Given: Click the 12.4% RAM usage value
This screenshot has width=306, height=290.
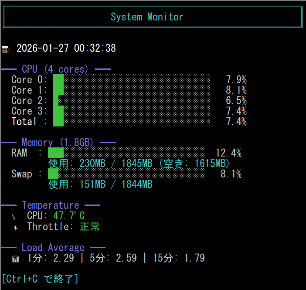Looking at the screenshot, I should pos(228,153).
